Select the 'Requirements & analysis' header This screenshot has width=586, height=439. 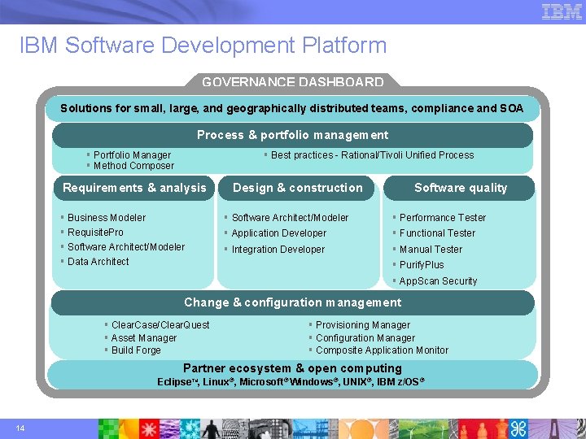134,188
